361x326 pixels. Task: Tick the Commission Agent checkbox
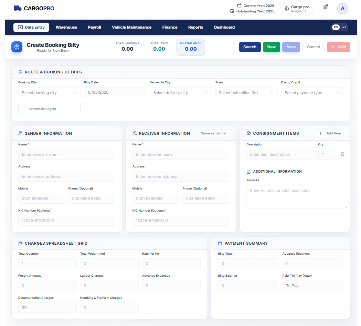(24, 108)
